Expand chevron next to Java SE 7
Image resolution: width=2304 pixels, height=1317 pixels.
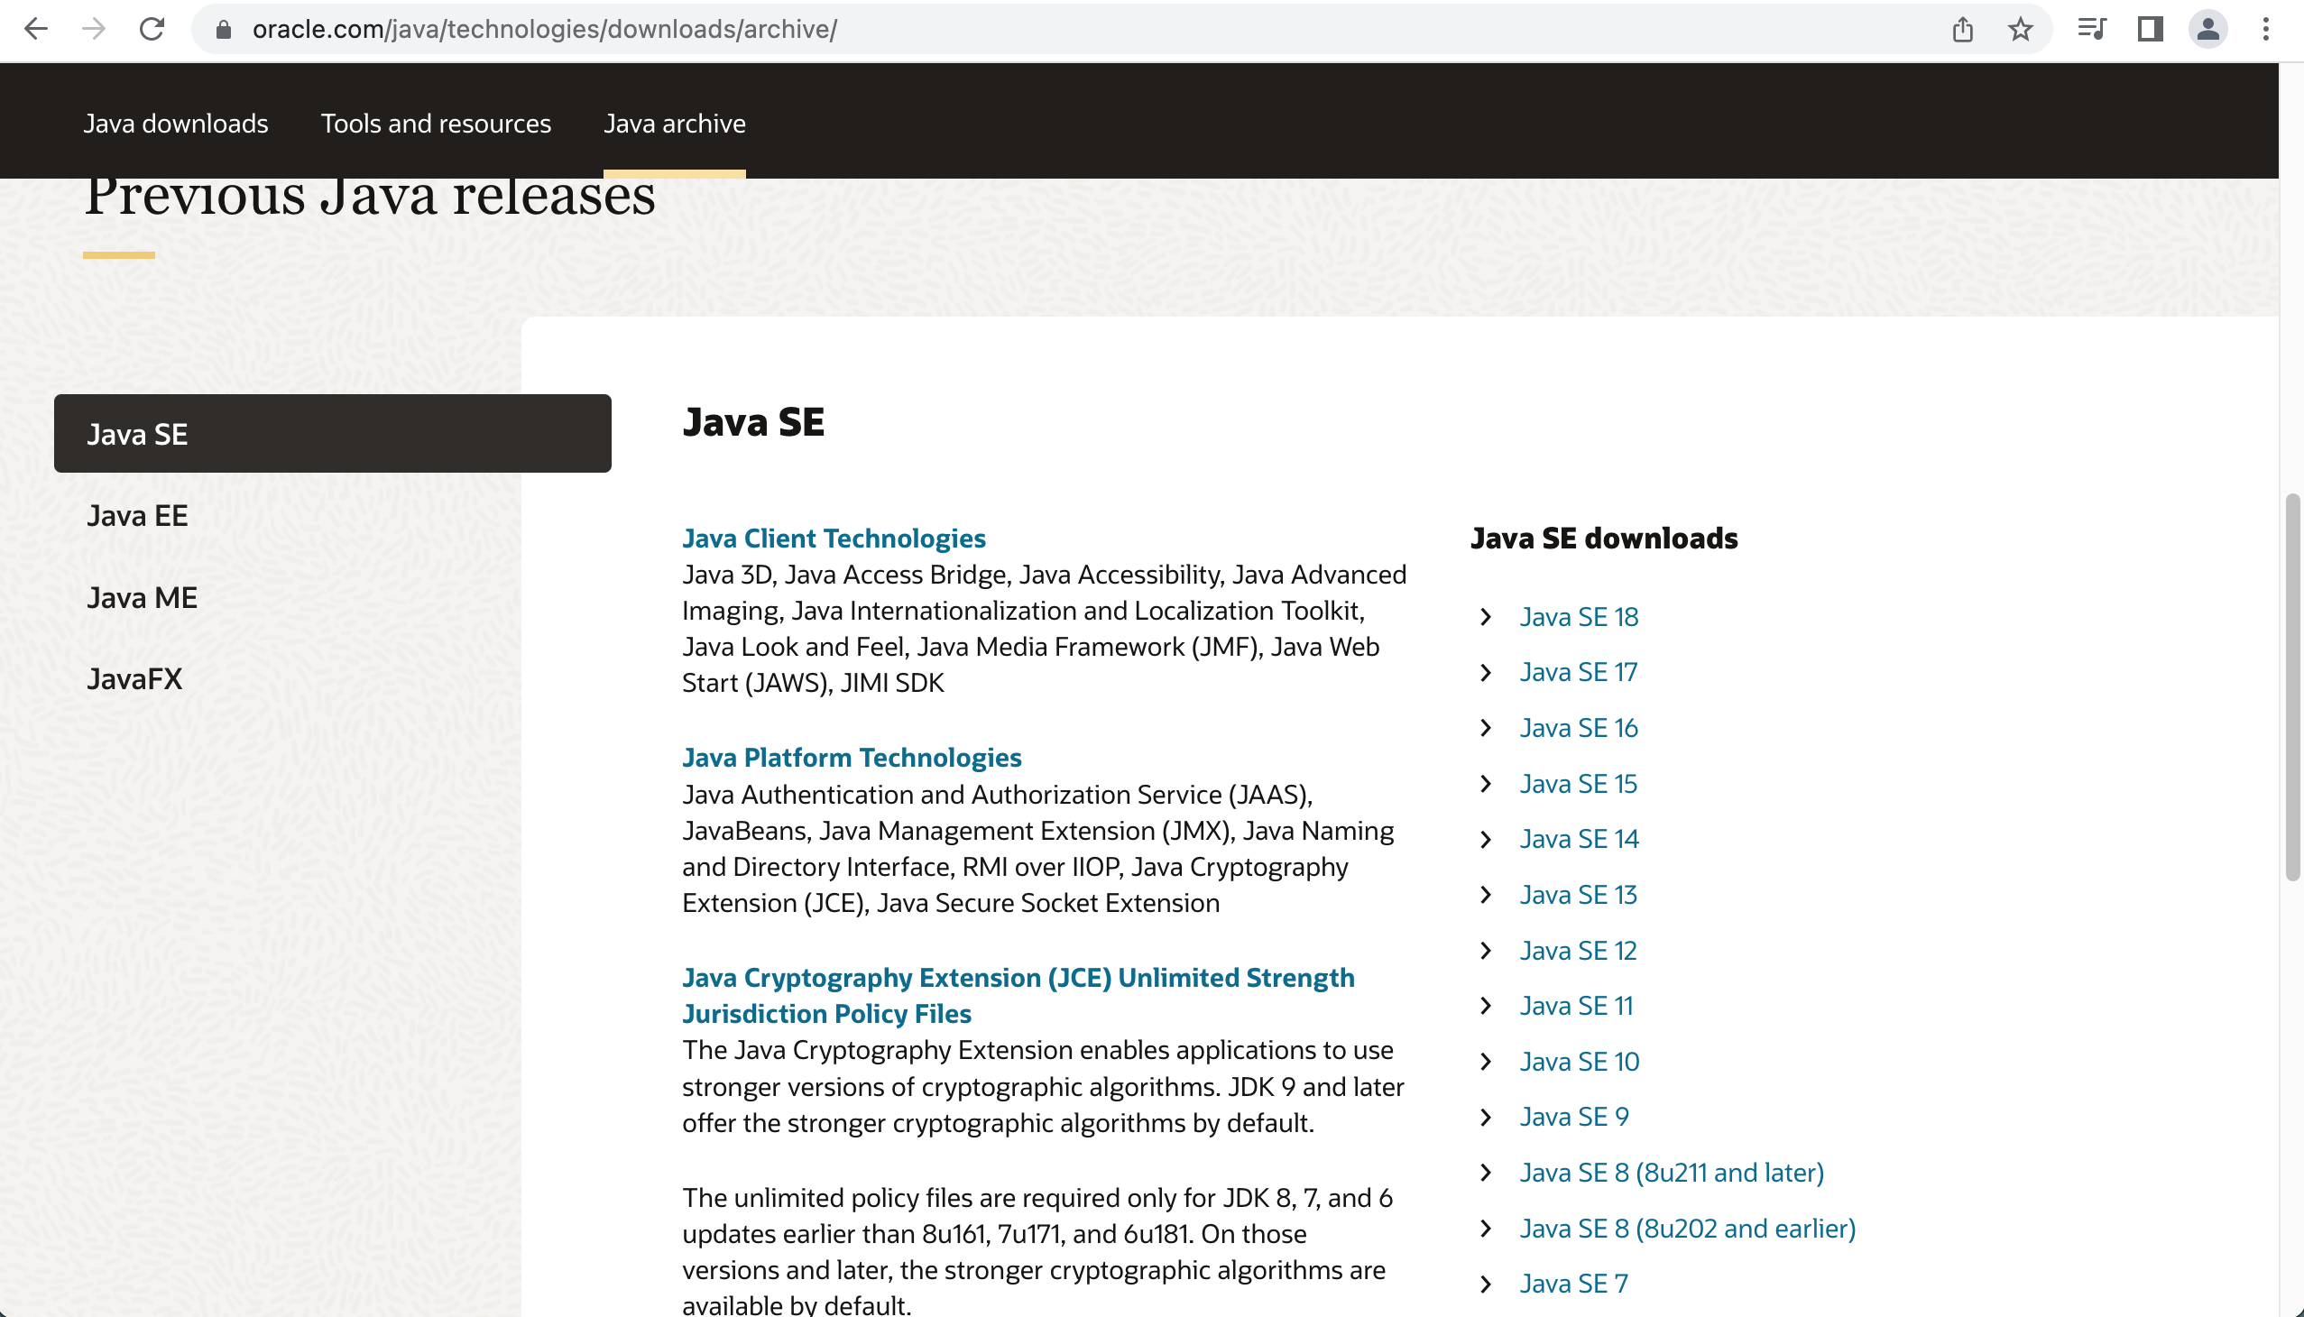pyautogui.click(x=1486, y=1284)
